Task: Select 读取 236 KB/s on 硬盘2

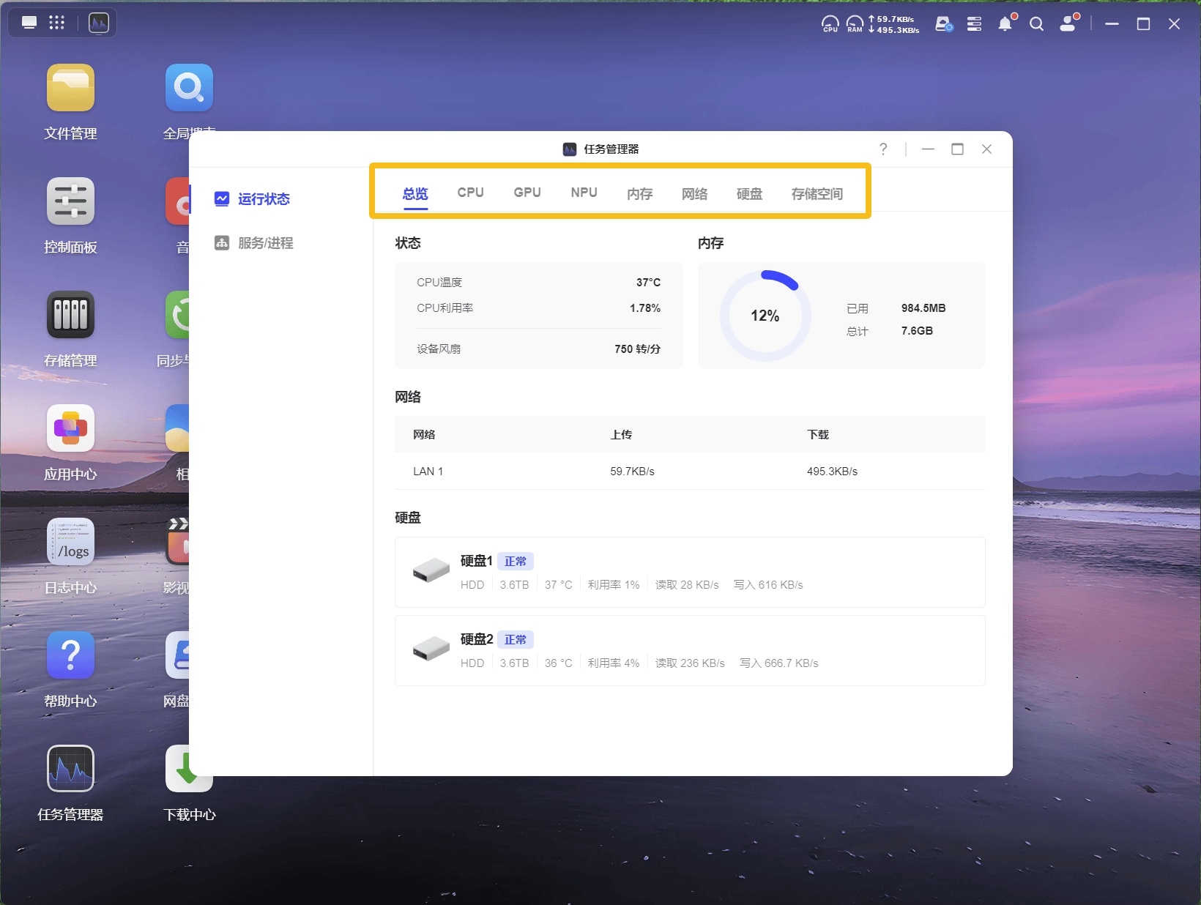Action: click(690, 663)
